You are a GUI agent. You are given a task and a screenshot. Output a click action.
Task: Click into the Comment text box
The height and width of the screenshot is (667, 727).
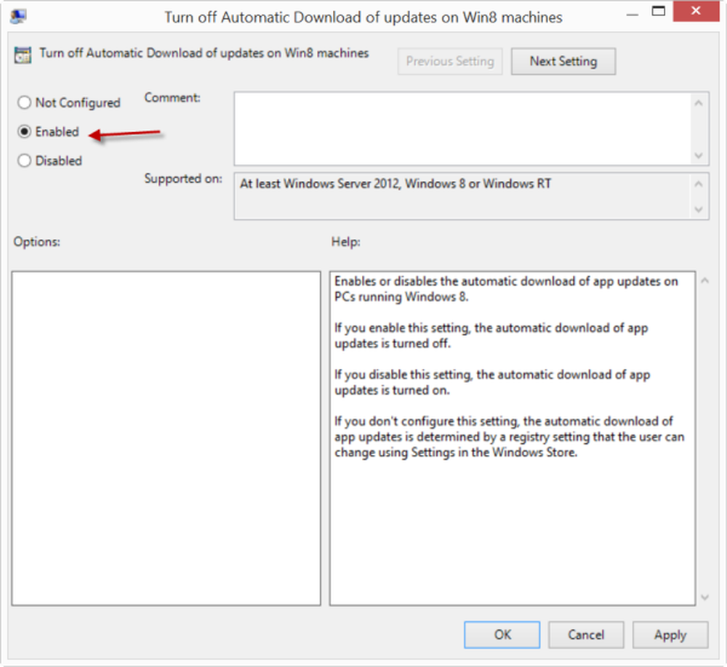pyautogui.click(x=462, y=129)
